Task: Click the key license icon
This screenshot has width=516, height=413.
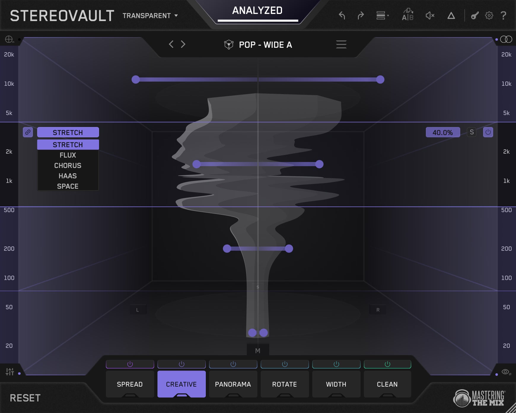Action: (x=475, y=15)
